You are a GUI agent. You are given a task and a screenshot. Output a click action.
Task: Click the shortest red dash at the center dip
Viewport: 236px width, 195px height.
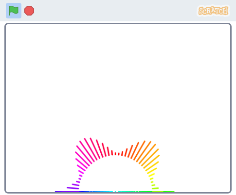(119, 154)
